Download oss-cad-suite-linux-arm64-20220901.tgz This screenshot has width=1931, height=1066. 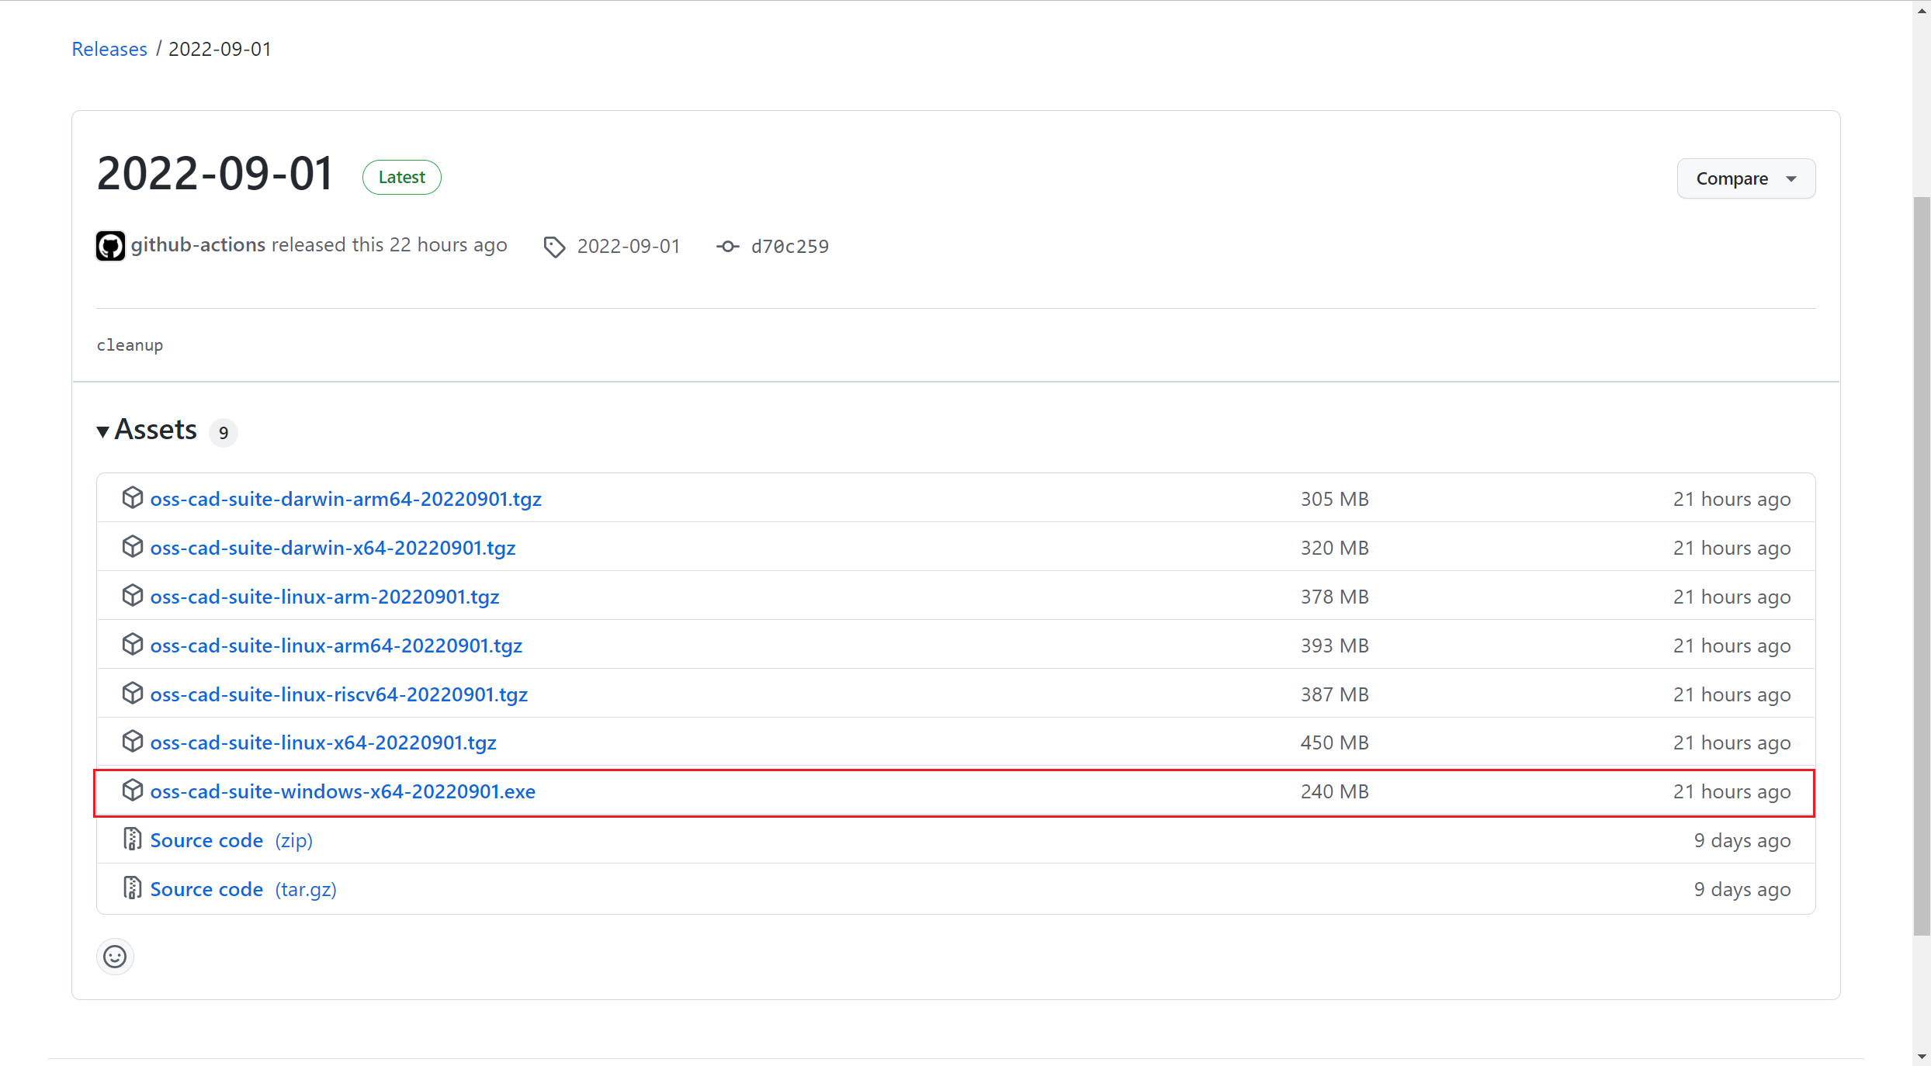[x=336, y=645]
